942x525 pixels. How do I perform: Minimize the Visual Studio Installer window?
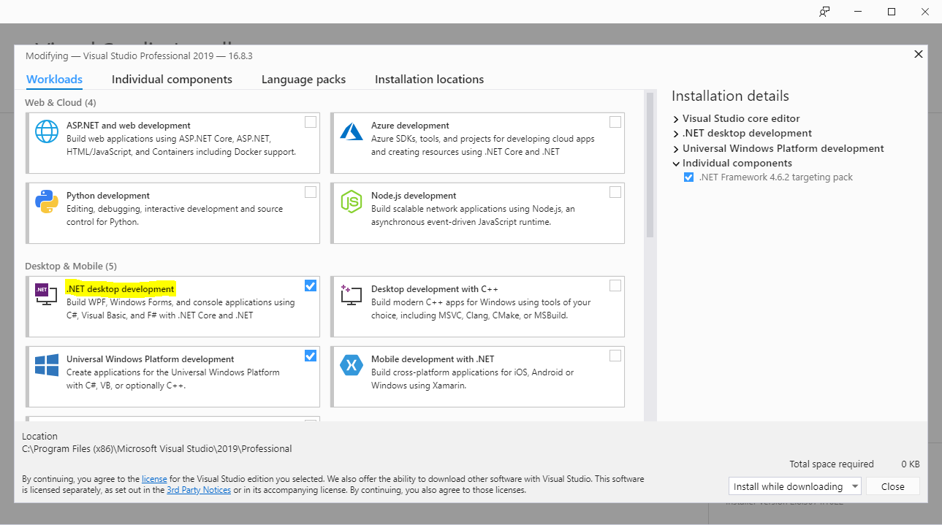[x=858, y=12]
